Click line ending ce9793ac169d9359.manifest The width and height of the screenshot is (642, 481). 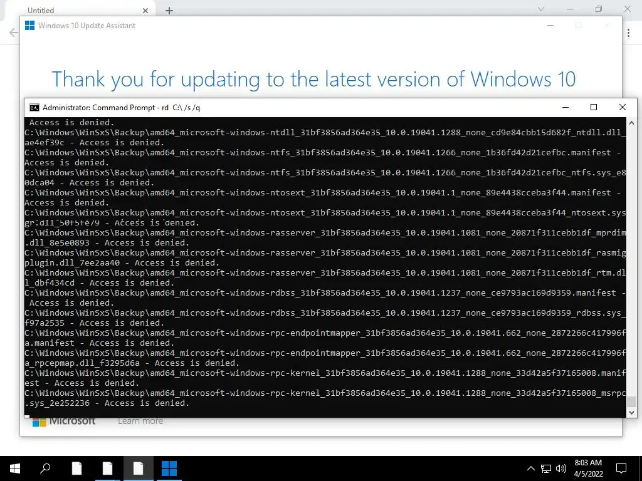(325, 293)
